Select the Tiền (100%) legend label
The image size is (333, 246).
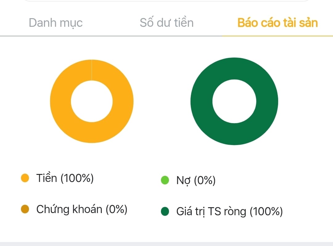tap(65, 178)
